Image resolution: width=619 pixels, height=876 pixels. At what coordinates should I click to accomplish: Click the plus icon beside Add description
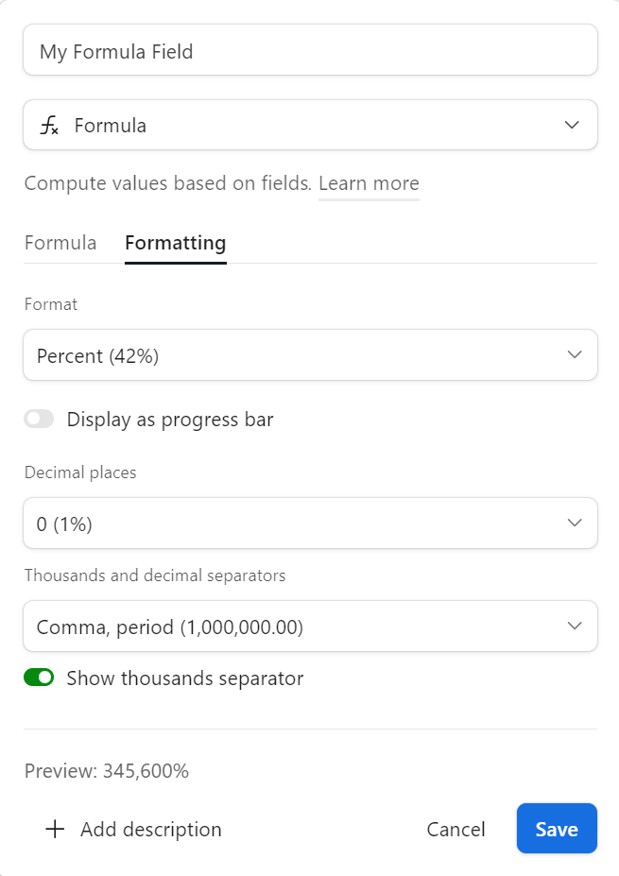pyautogui.click(x=56, y=830)
